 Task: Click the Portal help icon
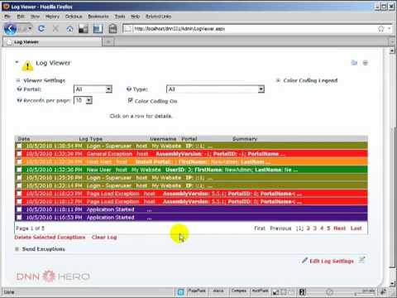pos(19,89)
